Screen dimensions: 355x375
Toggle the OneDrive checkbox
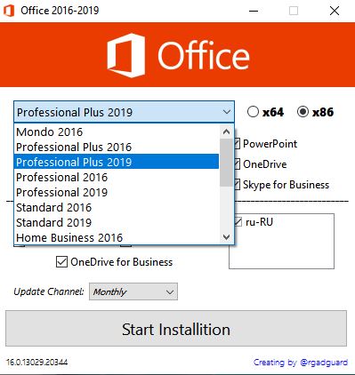pos(237,164)
